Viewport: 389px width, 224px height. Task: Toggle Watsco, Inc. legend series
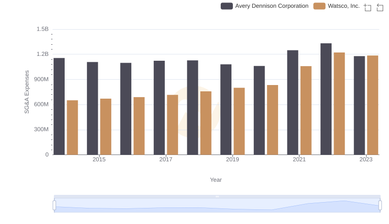(x=336, y=6)
